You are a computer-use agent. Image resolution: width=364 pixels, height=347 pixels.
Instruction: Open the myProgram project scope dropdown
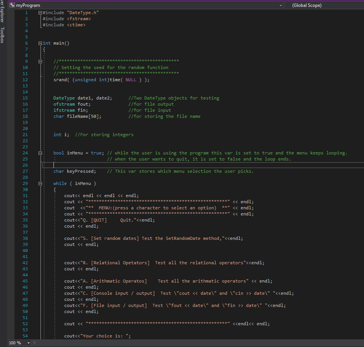coord(281,5)
